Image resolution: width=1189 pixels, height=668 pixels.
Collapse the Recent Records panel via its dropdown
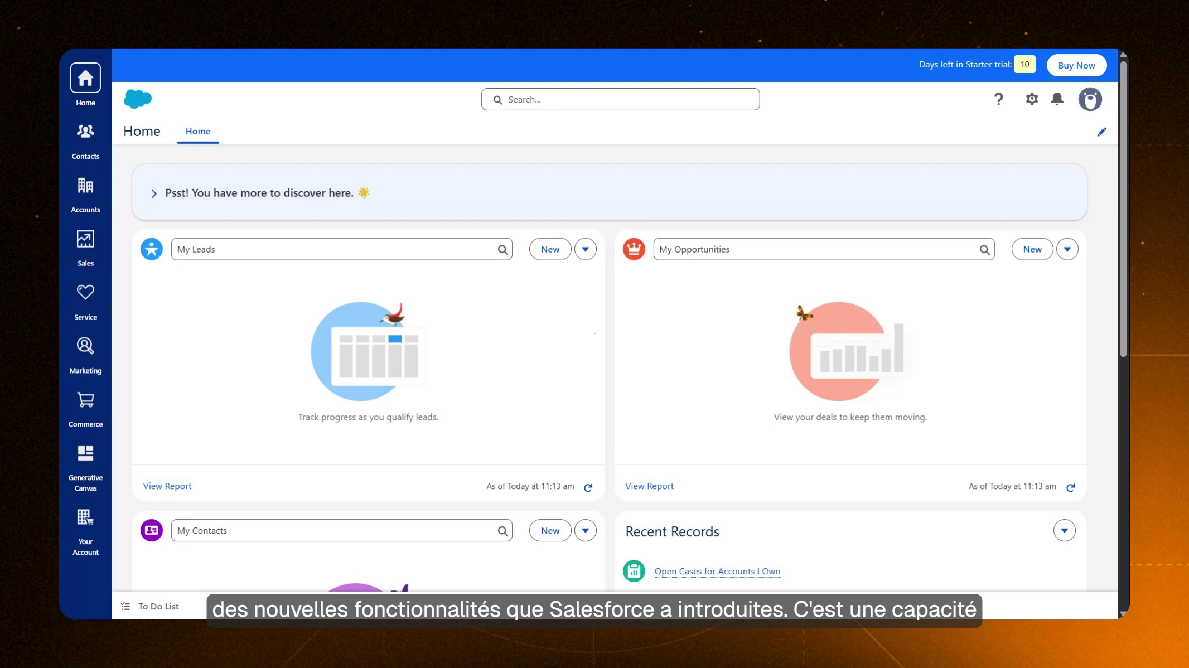(1065, 530)
